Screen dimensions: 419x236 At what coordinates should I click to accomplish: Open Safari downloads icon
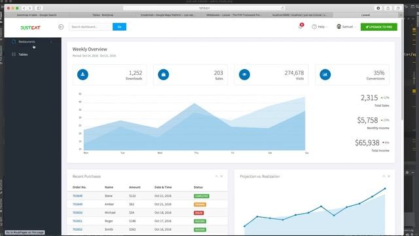click(378, 9)
